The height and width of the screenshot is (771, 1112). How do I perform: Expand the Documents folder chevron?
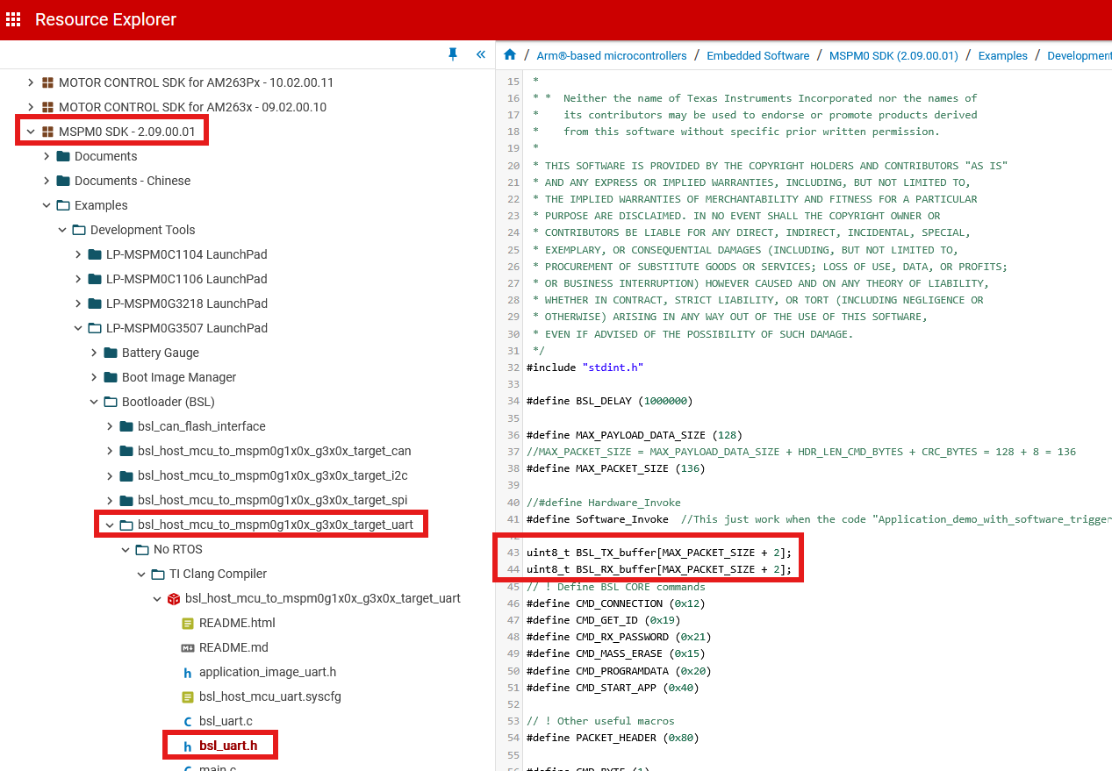click(47, 156)
